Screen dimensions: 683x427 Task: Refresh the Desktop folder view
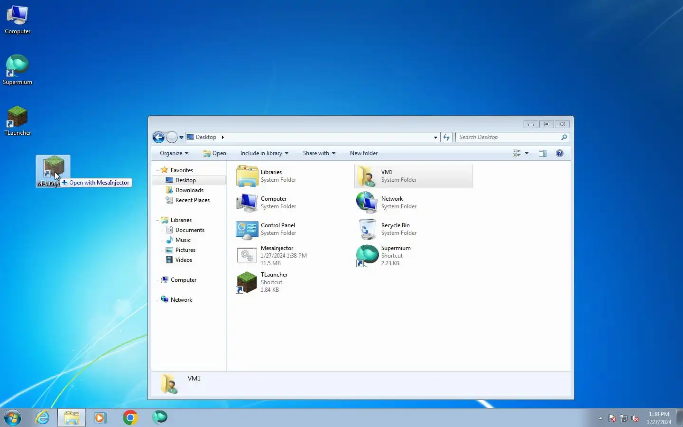coord(446,137)
